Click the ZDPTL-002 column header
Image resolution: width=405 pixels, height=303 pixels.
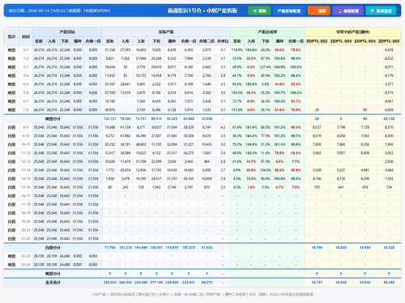click(317, 41)
